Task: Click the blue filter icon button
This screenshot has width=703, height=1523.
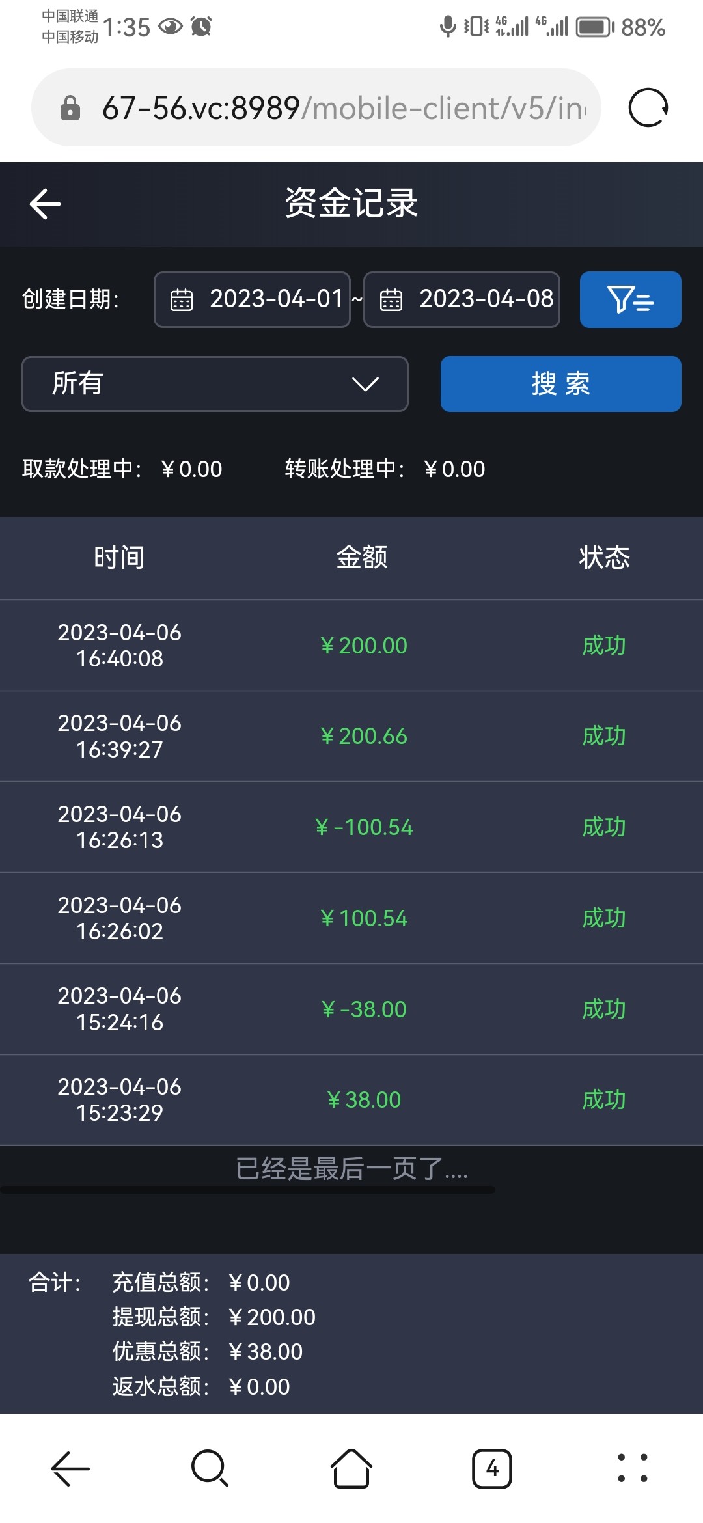Action: pos(630,299)
